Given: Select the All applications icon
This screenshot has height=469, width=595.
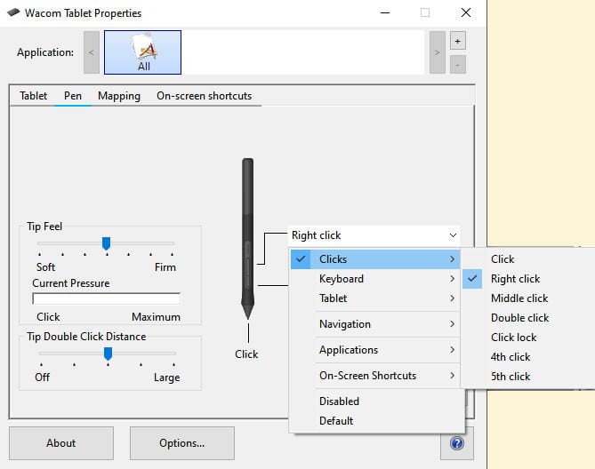Looking at the screenshot, I should click(142, 52).
